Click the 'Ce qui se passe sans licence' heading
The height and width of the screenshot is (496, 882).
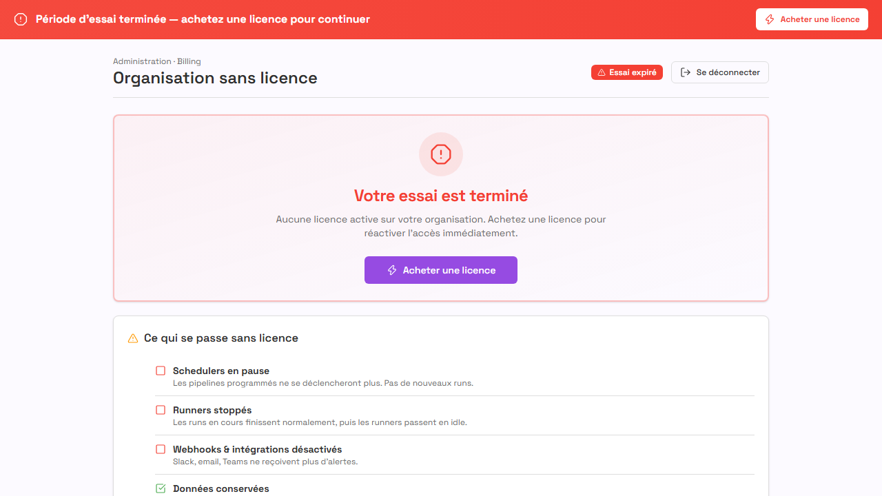[x=221, y=338]
